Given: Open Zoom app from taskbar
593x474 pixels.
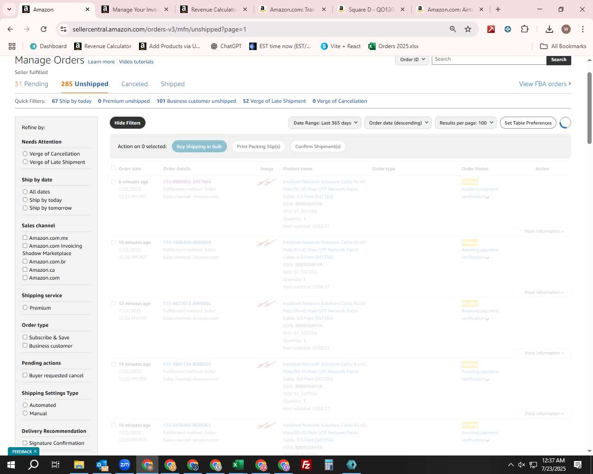Looking at the screenshot, I should pos(125,465).
